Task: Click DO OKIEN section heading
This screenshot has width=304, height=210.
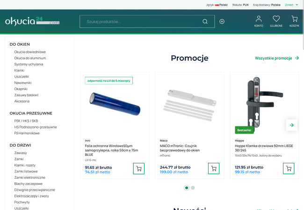Action: click(20, 44)
